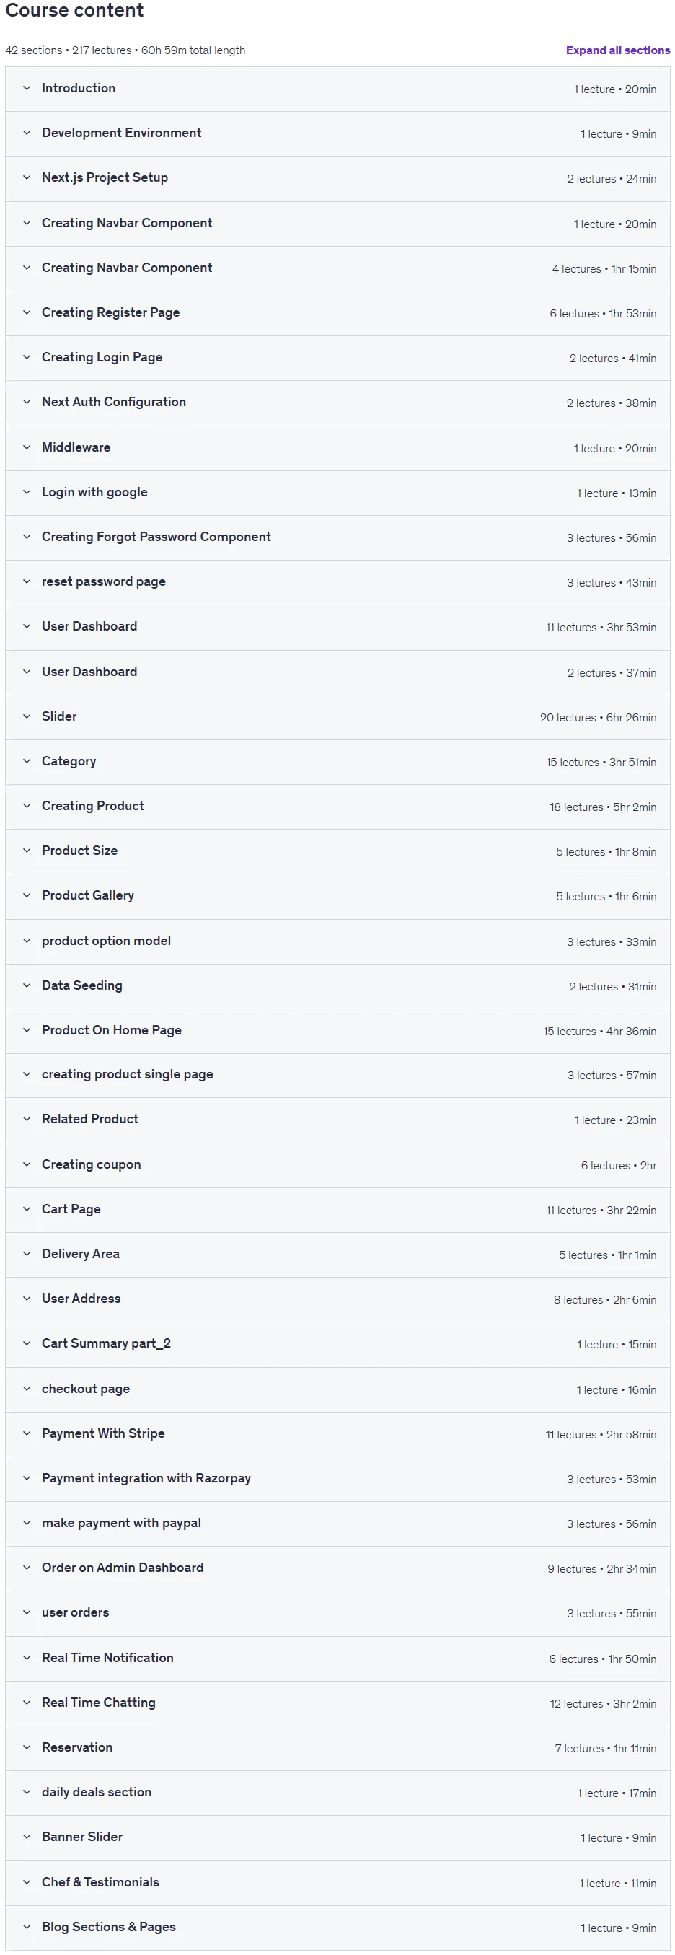Open the Development Environment section
The height and width of the screenshot is (1955, 675).
[337, 133]
